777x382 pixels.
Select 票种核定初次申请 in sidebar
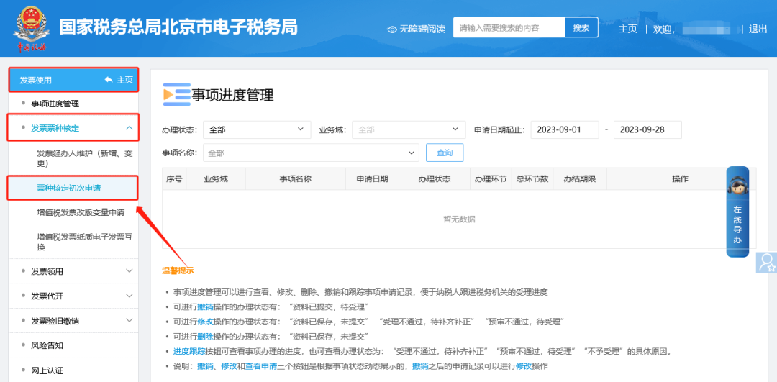click(69, 188)
